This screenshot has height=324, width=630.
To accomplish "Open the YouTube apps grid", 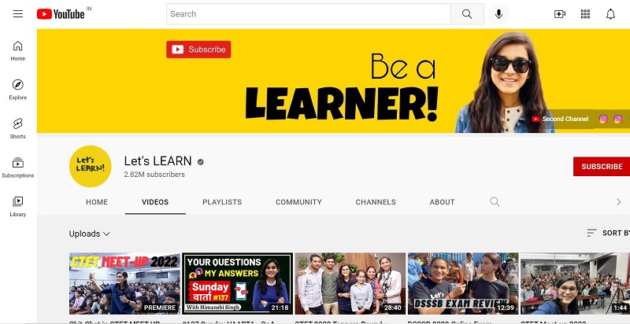I will click(x=585, y=14).
